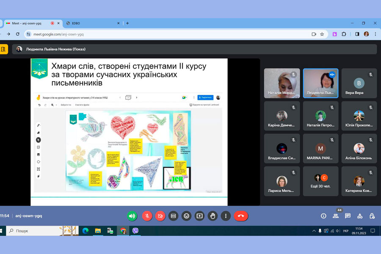Open the purple extension icon
The image size is (381, 254).
click(334, 34)
